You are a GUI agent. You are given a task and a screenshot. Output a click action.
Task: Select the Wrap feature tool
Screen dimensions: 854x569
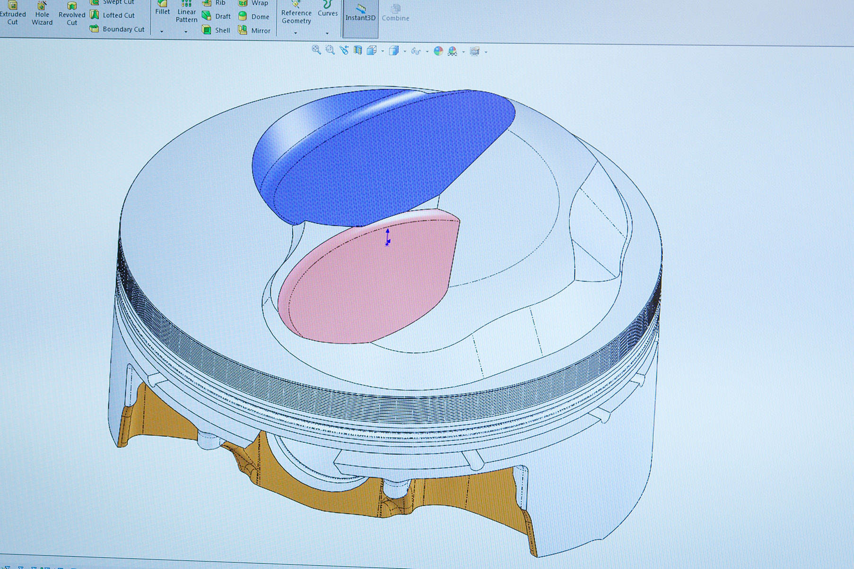pos(253,3)
